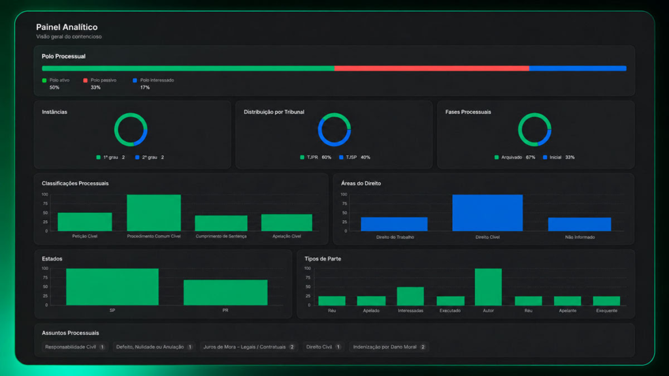Toggle the 1º grau legend item
The image size is (669, 376).
tap(110, 157)
